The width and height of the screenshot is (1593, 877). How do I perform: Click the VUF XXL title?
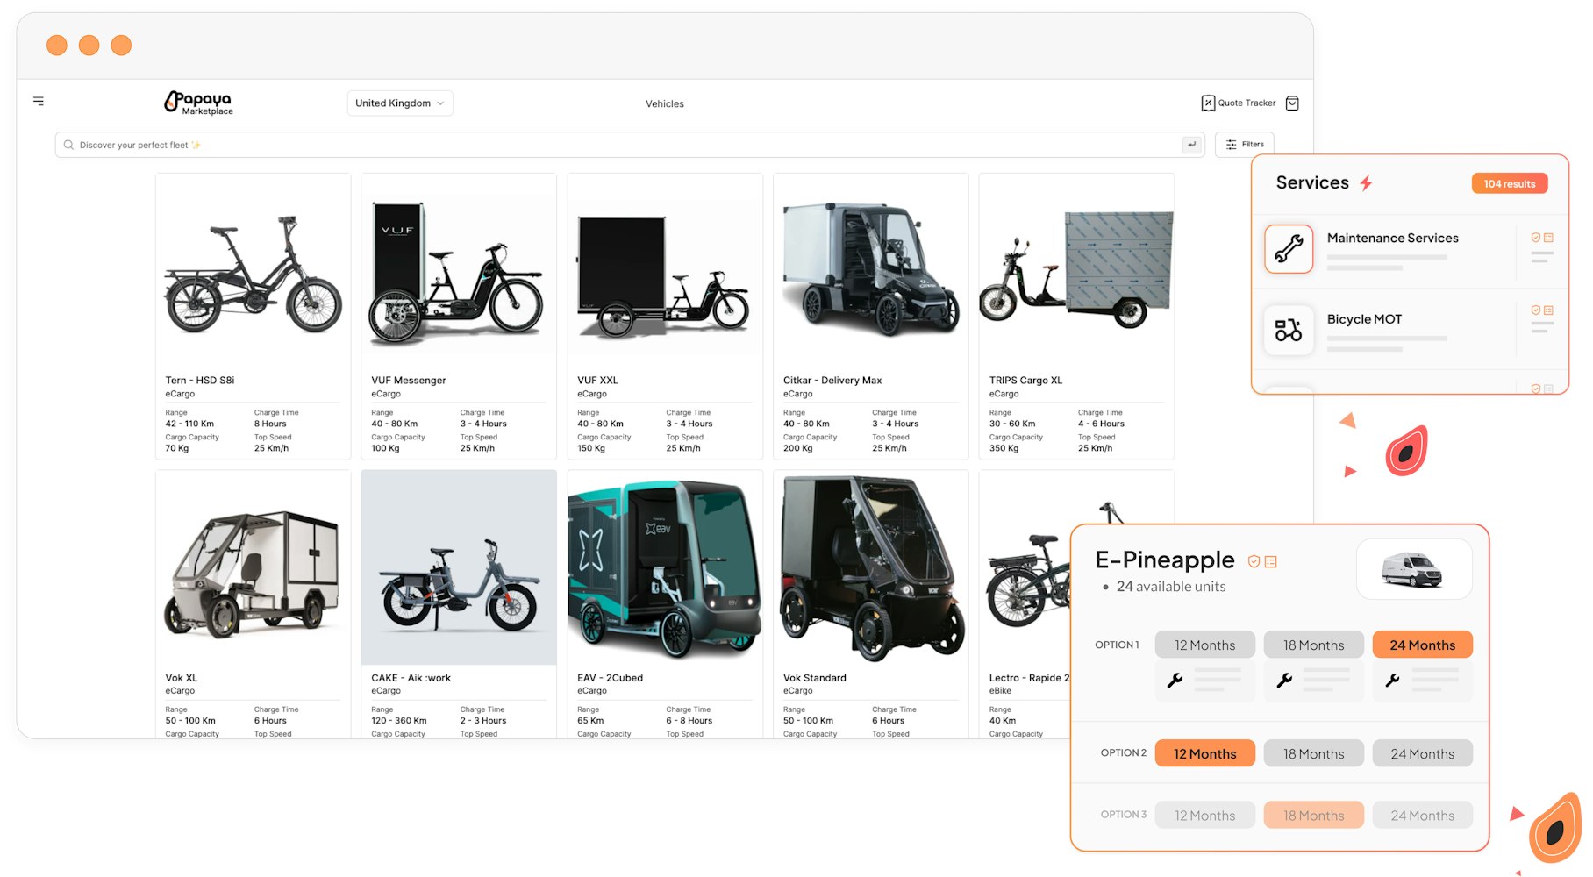(597, 381)
